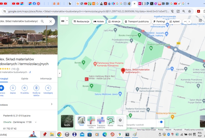
Task: Click the Lidl shopping marker
Action: pos(172,69)
